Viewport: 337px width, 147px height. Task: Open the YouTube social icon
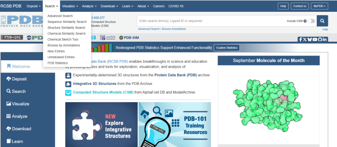click(x=315, y=39)
